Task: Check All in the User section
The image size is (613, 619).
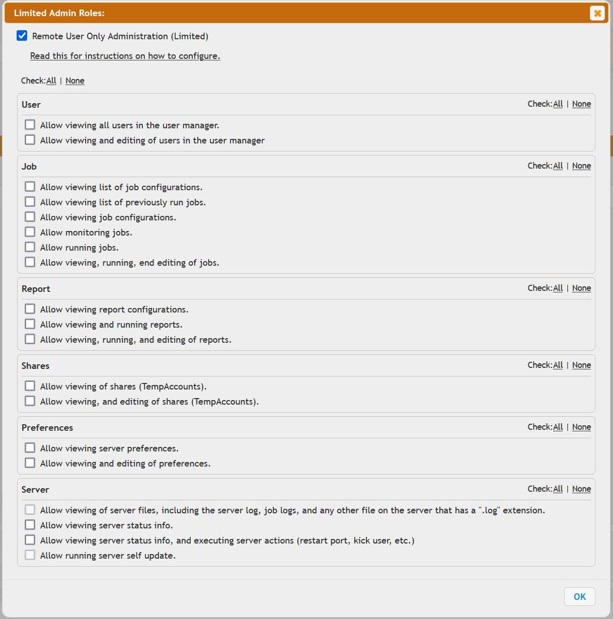Action: pyautogui.click(x=558, y=104)
